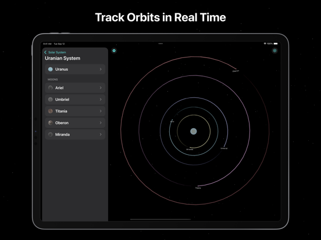Select the Titania label on its orbit
Screen dimensions: 321x240
pyautogui.click(x=198, y=188)
